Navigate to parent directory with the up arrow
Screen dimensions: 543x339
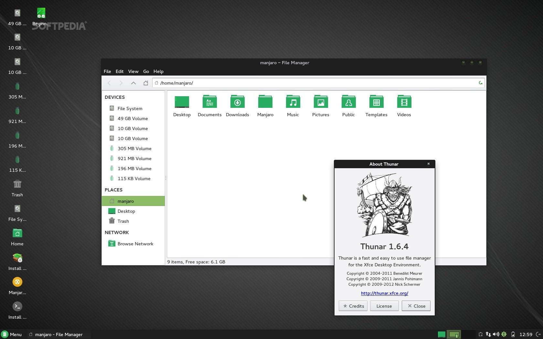coord(133,83)
